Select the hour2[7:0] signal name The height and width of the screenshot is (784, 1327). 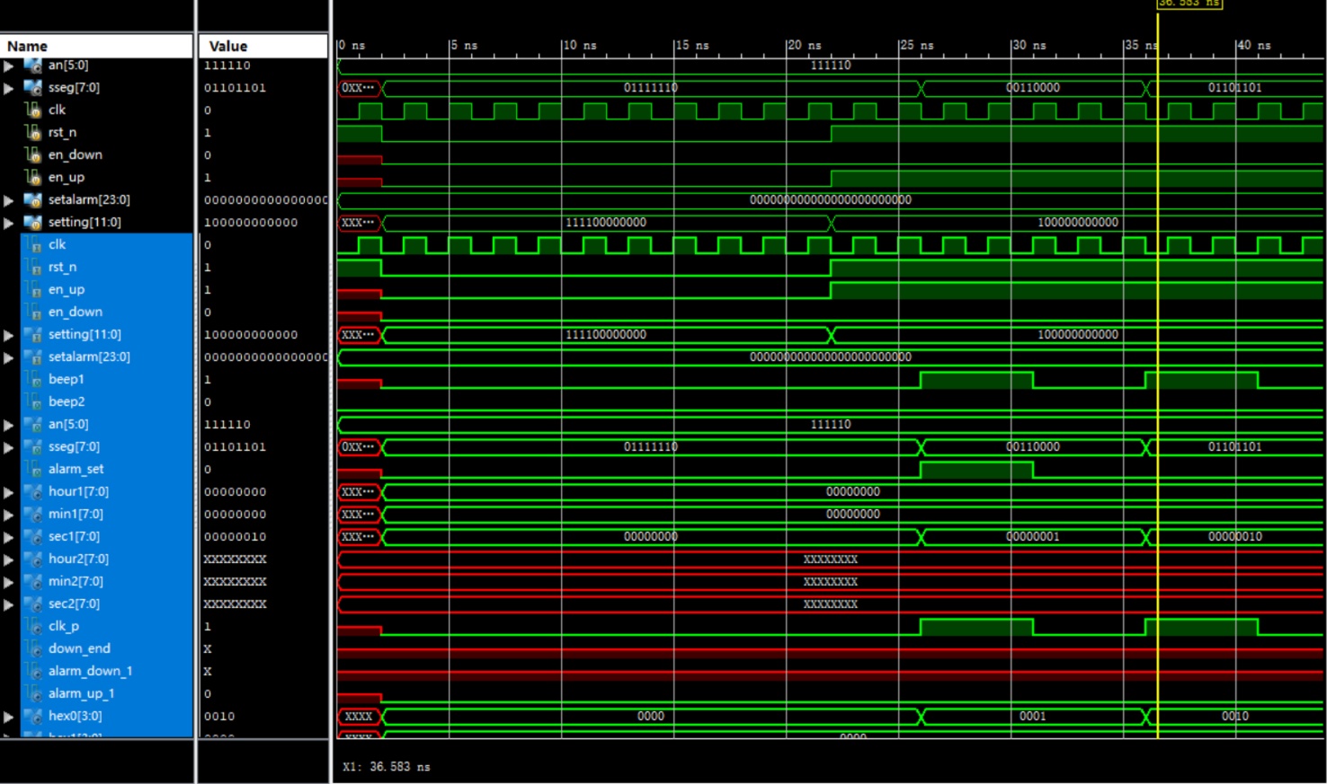point(78,559)
